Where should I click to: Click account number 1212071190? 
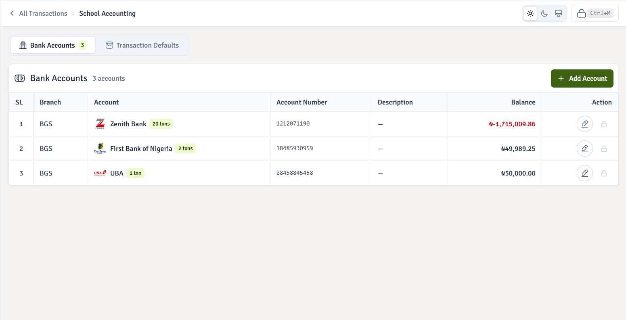point(293,123)
